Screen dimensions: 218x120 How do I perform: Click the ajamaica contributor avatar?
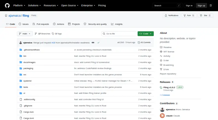point(162,110)
